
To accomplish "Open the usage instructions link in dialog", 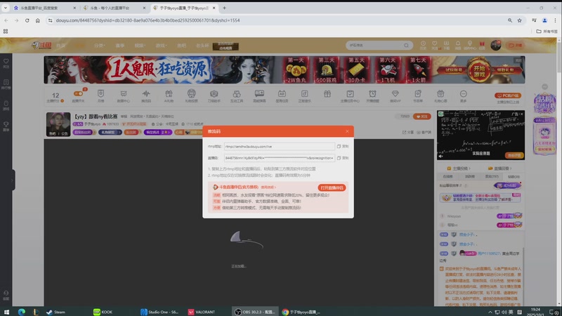I will (268, 187).
